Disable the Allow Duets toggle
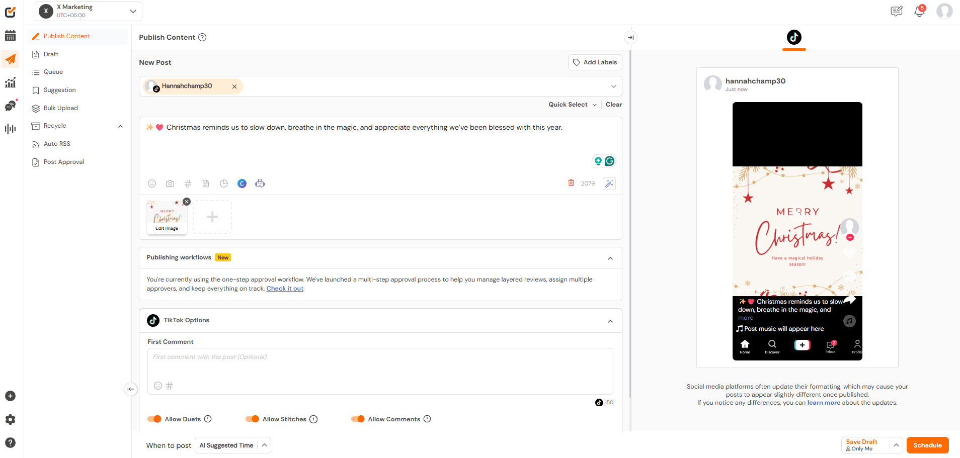 (154, 419)
